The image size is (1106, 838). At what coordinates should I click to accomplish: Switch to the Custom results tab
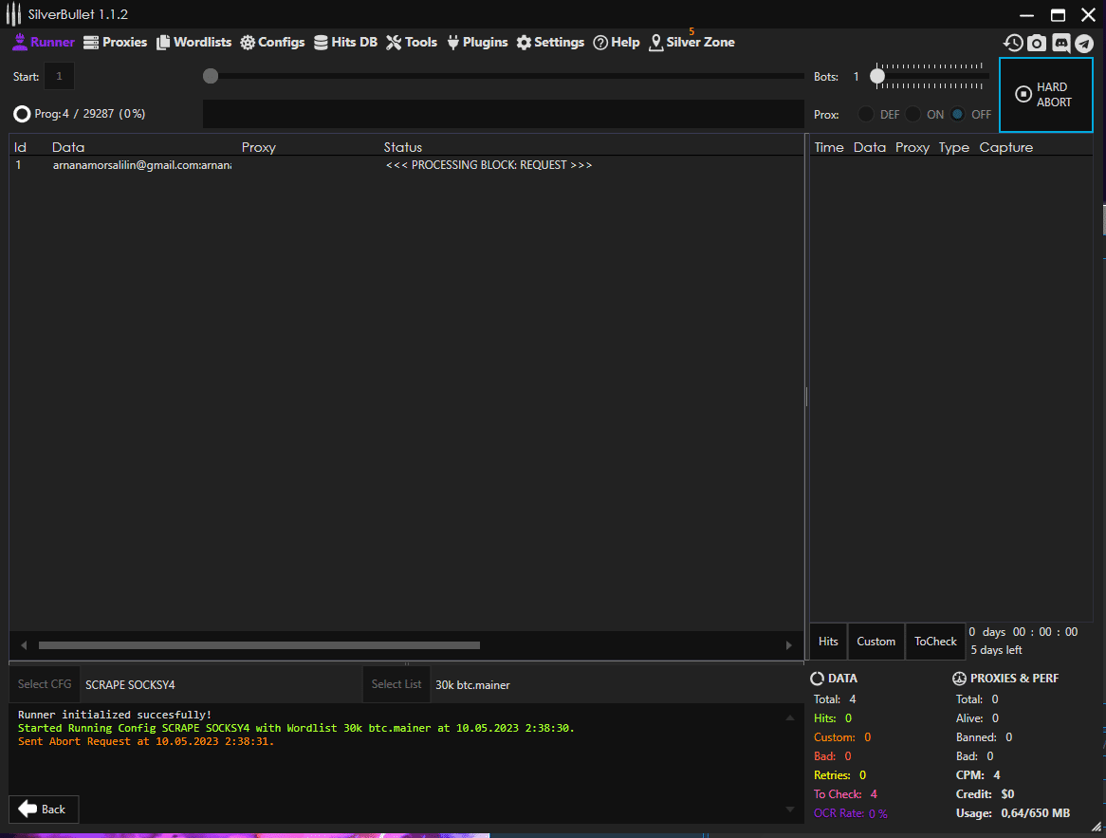click(876, 642)
